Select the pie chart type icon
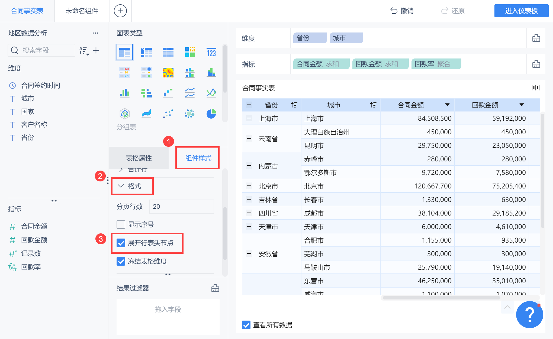Image resolution: width=553 pixels, height=339 pixels. coord(211,114)
